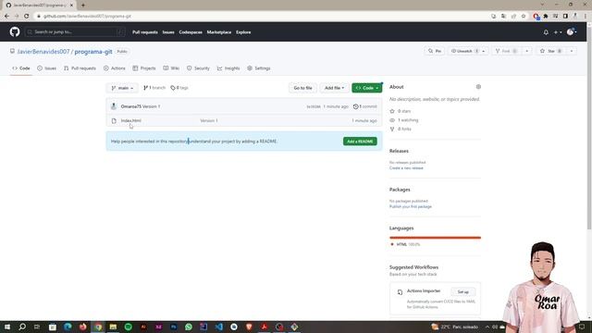
Task: Open programa-git repository link
Action: 93,52
